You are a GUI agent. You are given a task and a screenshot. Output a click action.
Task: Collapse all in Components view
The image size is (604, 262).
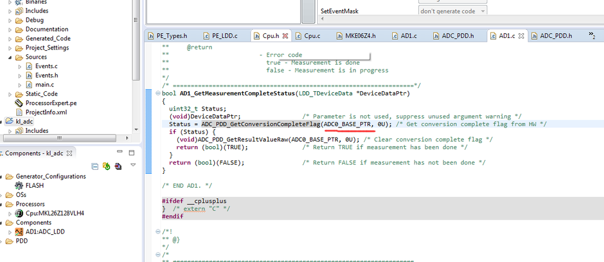95,166
